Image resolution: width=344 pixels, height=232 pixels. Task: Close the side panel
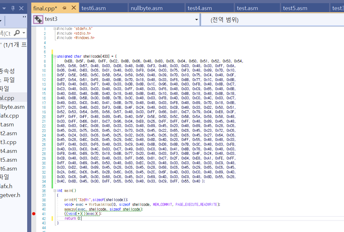[x=21, y=8]
